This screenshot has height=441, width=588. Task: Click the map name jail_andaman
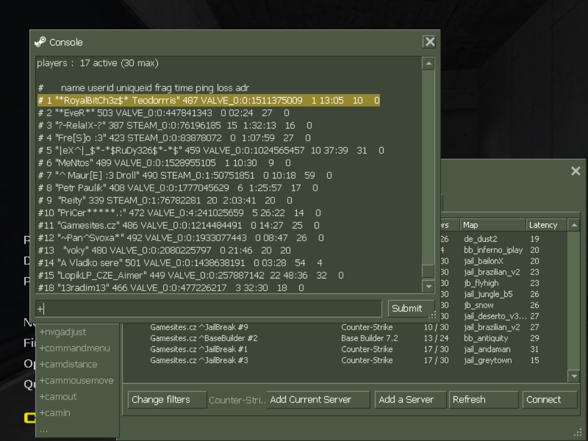click(487, 349)
